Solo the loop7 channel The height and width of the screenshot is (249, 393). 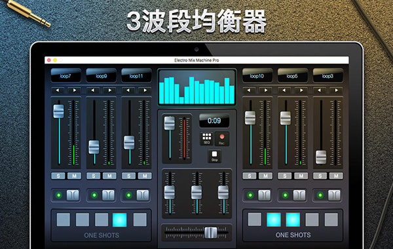click(58, 176)
